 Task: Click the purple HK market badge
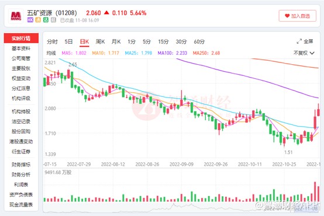click(30, 20)
